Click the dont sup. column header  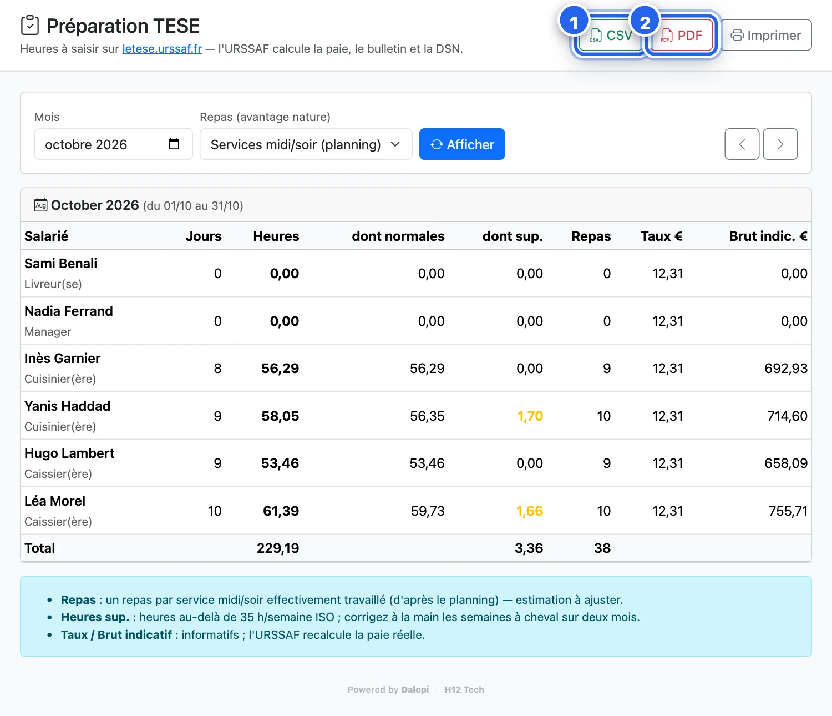click(513, 236)
